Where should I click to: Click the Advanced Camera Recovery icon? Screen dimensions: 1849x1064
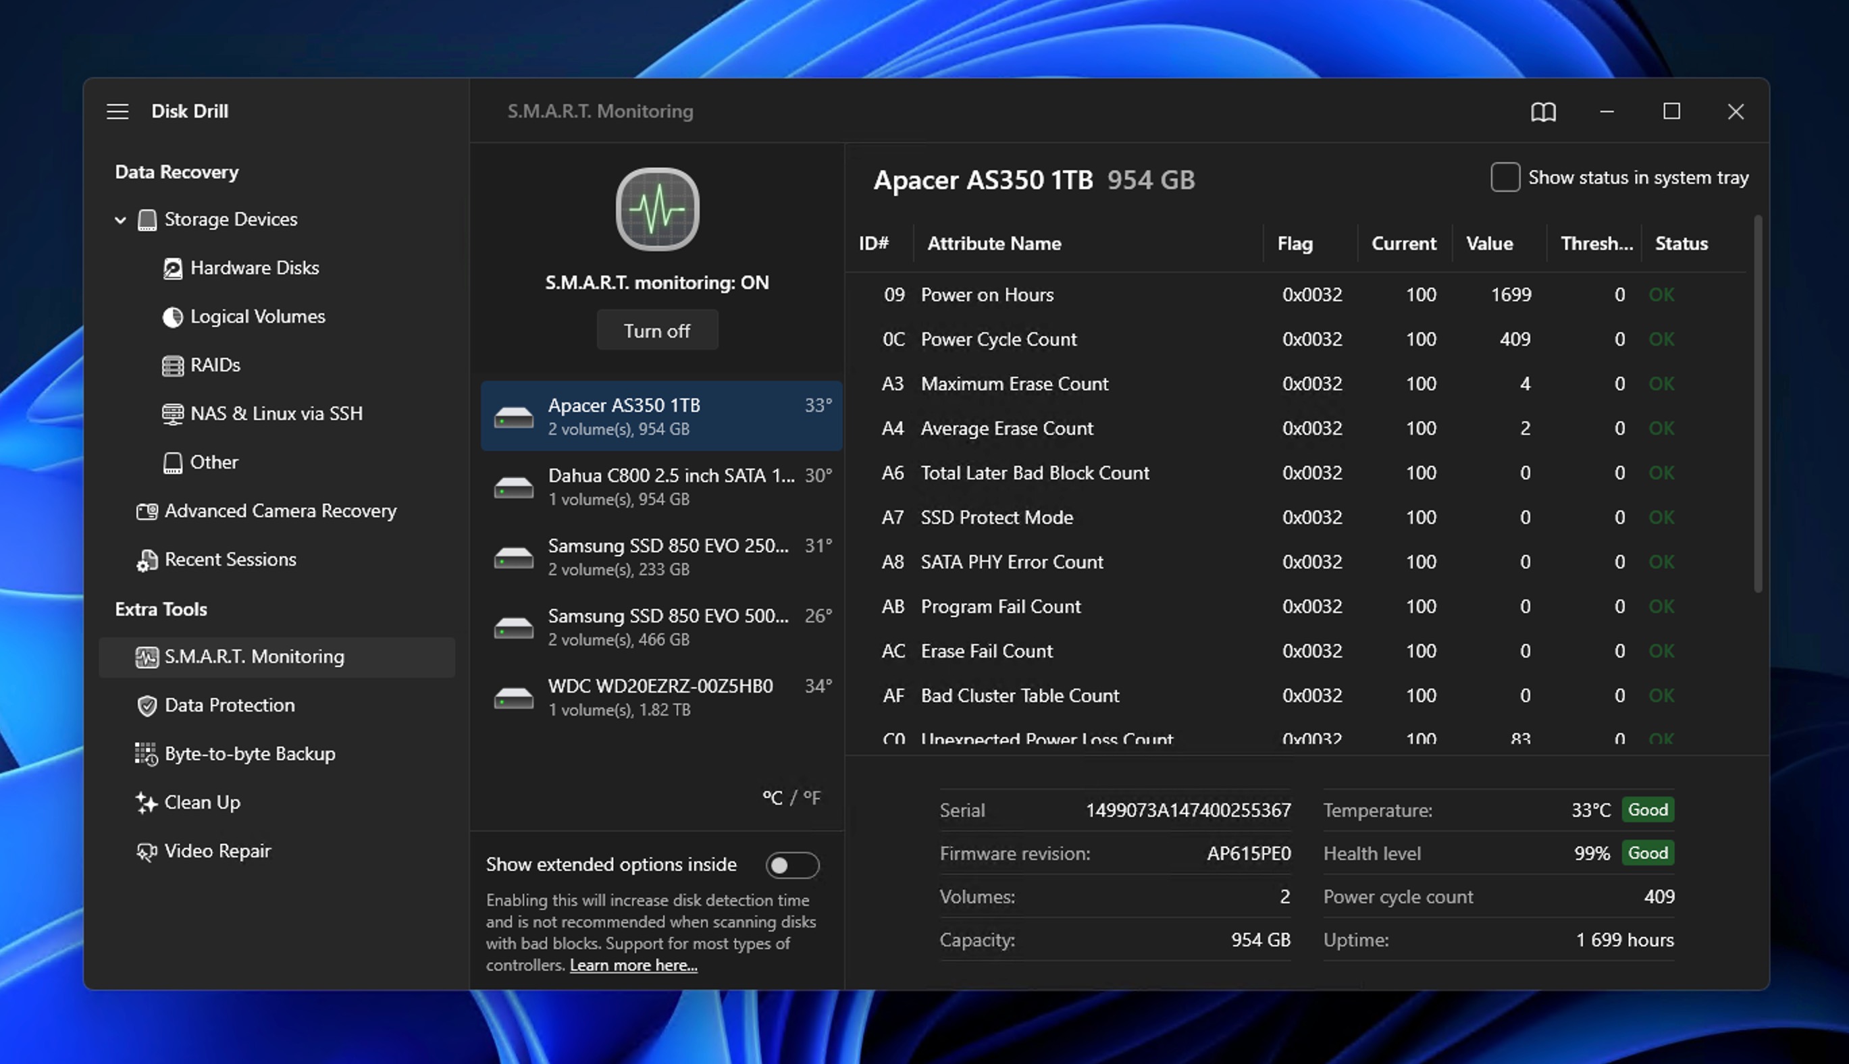tap(147, 512)
